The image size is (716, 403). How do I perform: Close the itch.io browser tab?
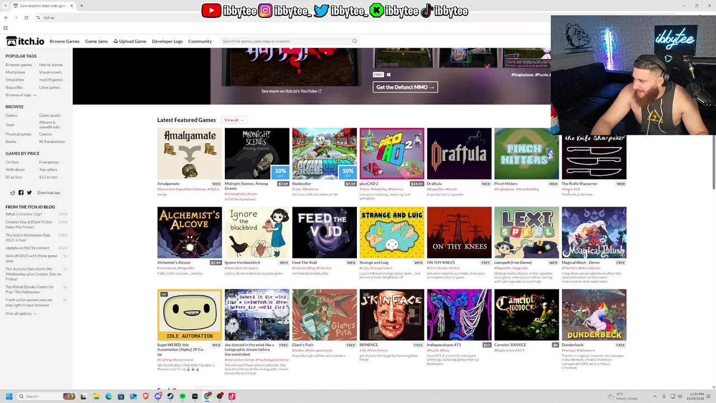pyautogui.click(x=72, y=6)
